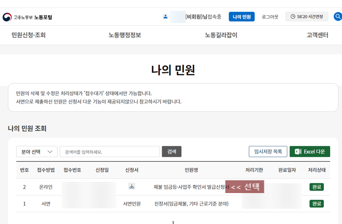The width and height of the screenshot is (342, 224).
Task: Click 완료 status in row 2
Action: (x=316, y=187)
